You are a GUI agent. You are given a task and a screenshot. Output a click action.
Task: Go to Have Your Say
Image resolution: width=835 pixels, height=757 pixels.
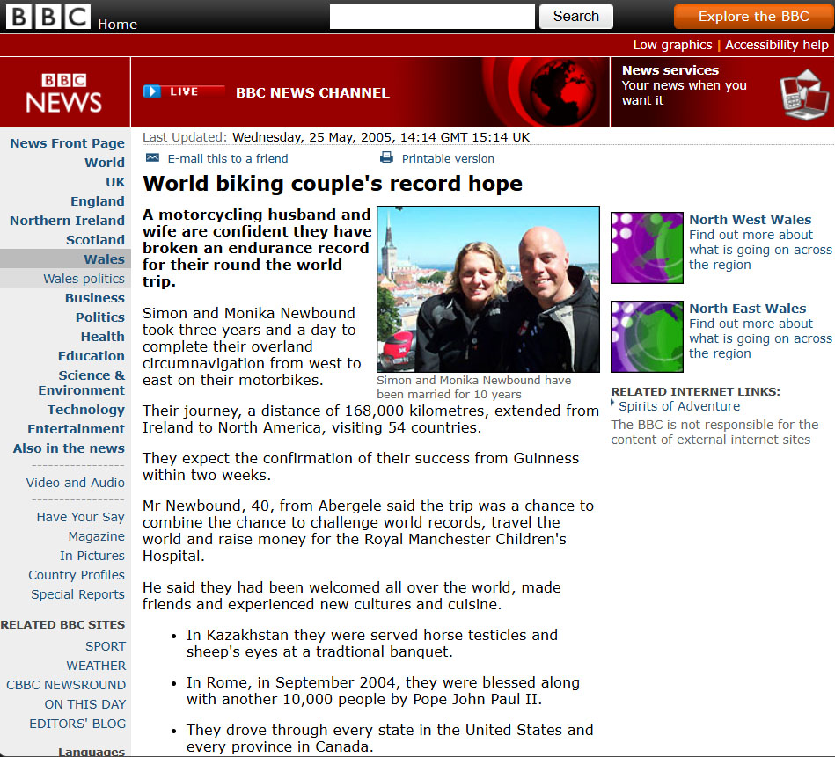point(80,517)
